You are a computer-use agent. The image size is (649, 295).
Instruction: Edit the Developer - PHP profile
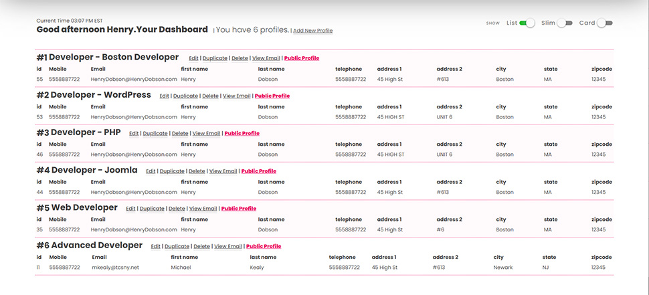pyautogui.click(x=134, y=133)
